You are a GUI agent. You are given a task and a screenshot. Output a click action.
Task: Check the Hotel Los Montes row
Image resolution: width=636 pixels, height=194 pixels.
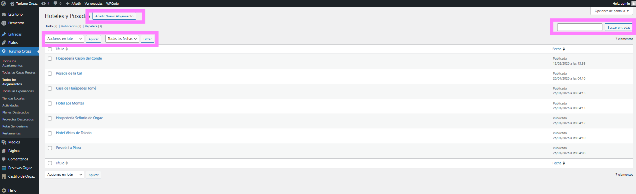click(50, 103)
